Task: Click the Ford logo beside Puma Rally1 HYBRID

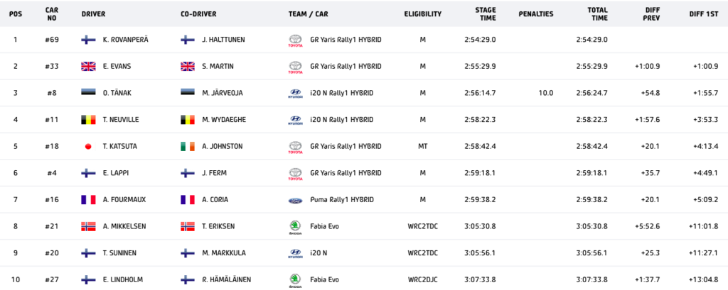Action: pyautogui.click(x=295, y=199)
